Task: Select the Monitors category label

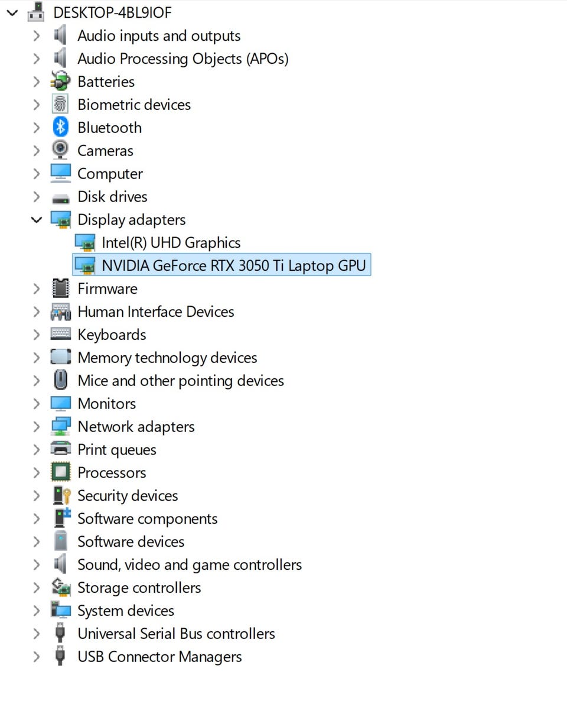Action: click(x=106, y=403)
